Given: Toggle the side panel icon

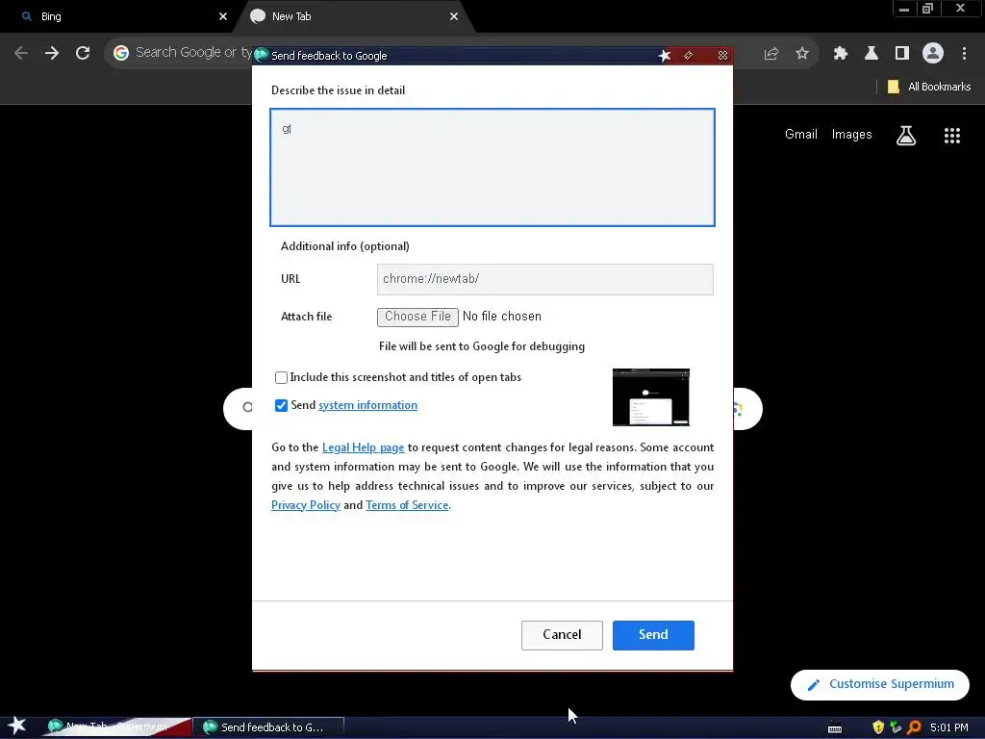Looking at the screenshot, I should pos(902,54).
